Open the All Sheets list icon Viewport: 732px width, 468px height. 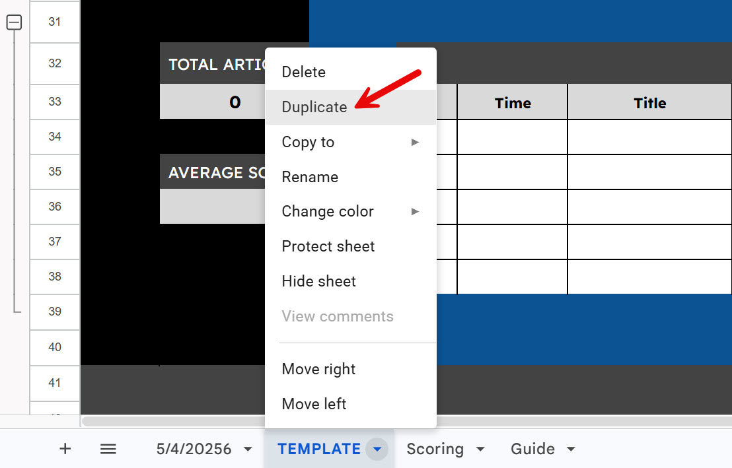108,449
